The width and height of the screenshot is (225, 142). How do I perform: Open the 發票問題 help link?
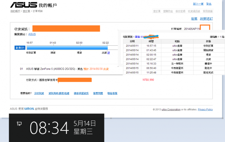click(98, 93)
